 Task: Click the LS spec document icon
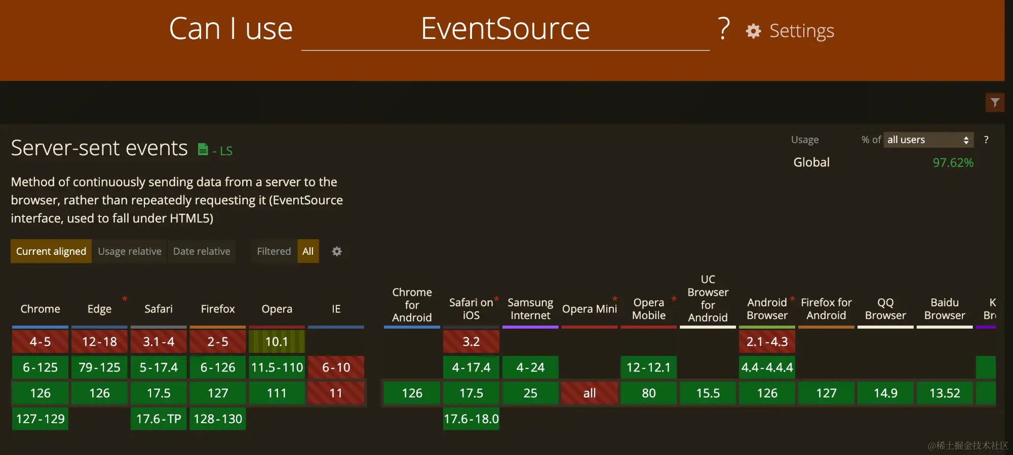[203, 149]
